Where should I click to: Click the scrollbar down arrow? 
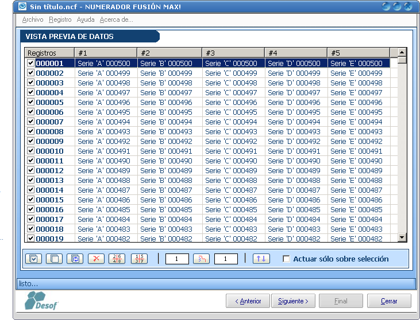click(x=402, y=237)
